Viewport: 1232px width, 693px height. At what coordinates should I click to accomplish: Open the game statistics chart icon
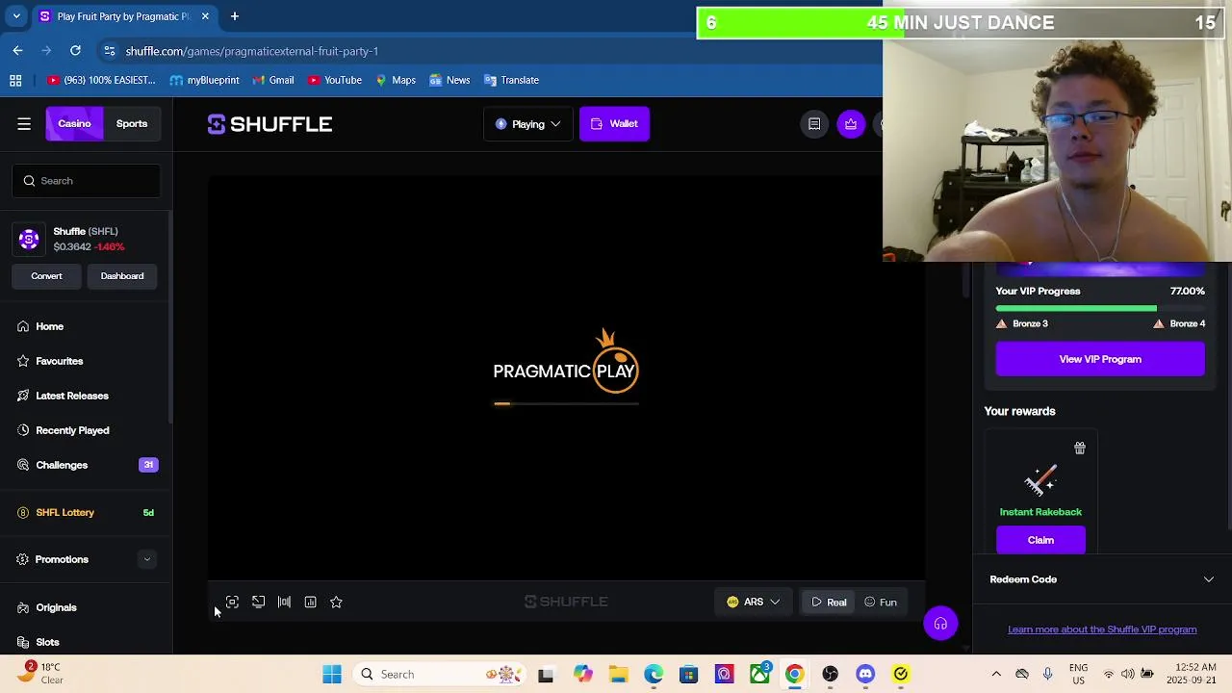pos(310,603)
